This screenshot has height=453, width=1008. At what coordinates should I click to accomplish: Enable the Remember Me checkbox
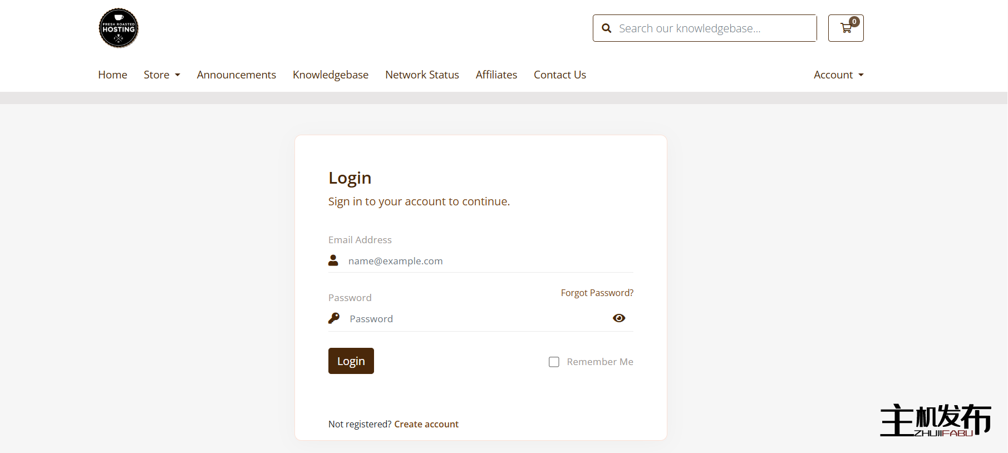pyautogui.click(x=554, y=362)
